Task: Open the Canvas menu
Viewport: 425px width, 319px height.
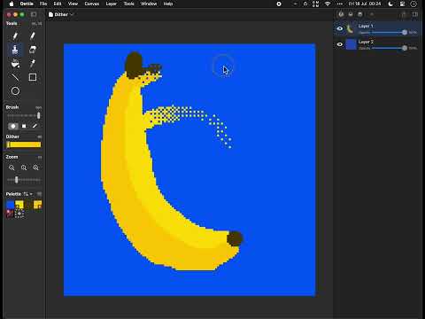Action: (x=92, y=4)
